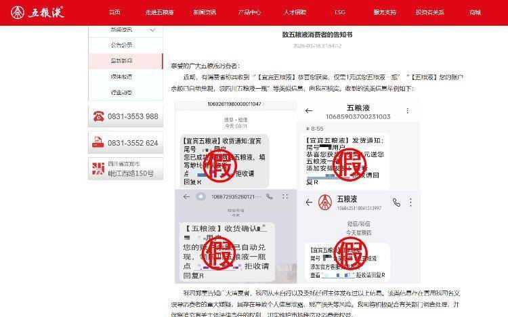This screenshot has height=317, width=508.
Task: Collapse the 新闻资讯 sidebar section chevron
Action: pos(153,30)
